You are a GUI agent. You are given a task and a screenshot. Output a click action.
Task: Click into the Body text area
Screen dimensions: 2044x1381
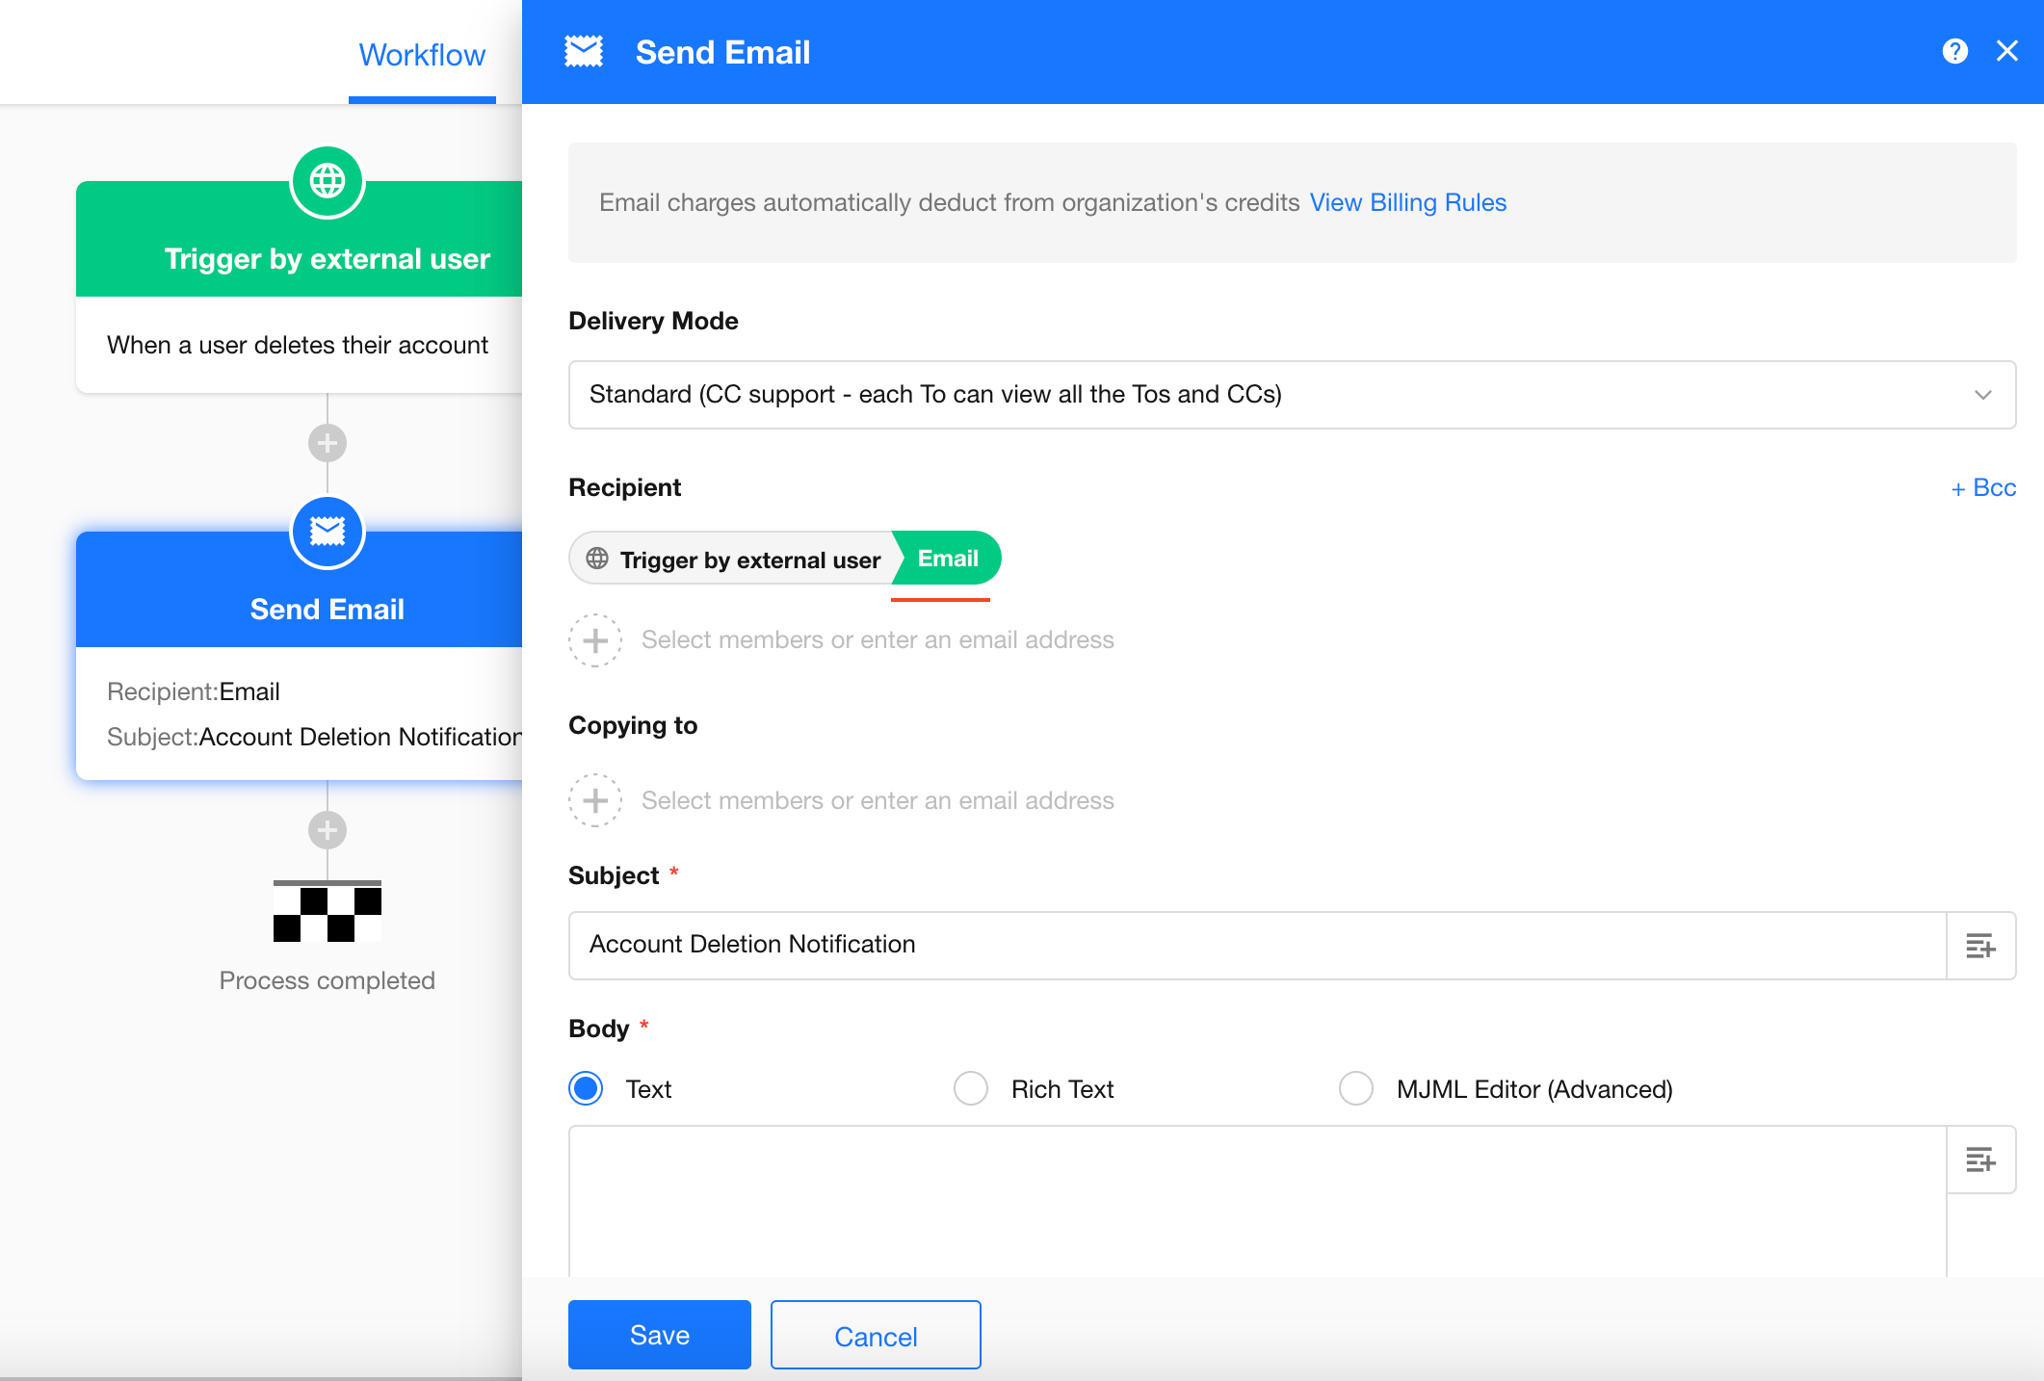click(1258, 1202)
